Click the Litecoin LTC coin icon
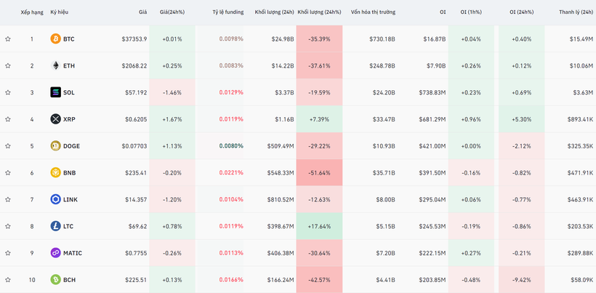This screenshot has width=596, height=293. point(55,226)
